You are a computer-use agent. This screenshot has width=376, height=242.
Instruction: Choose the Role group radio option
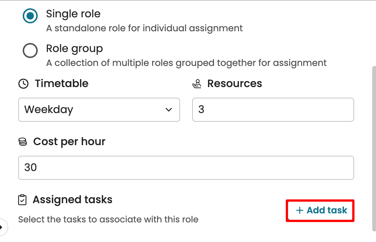30,51
